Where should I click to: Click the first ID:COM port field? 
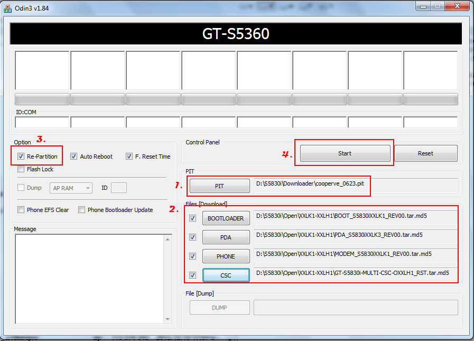click(42, 123)
